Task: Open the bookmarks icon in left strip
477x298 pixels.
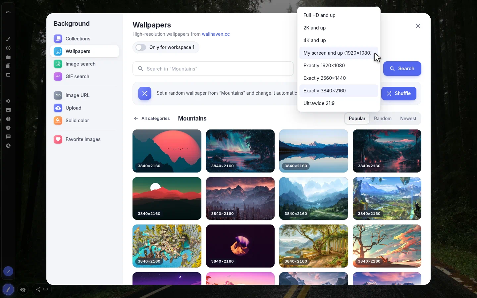Action: point(8,66)
